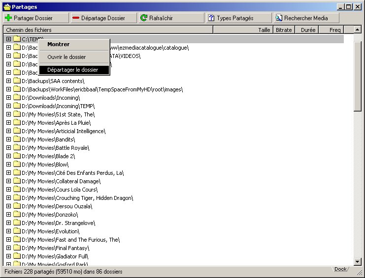Choose Montrer from the context menu
This screenshot has width=365, height=278.
pos(58,45)
